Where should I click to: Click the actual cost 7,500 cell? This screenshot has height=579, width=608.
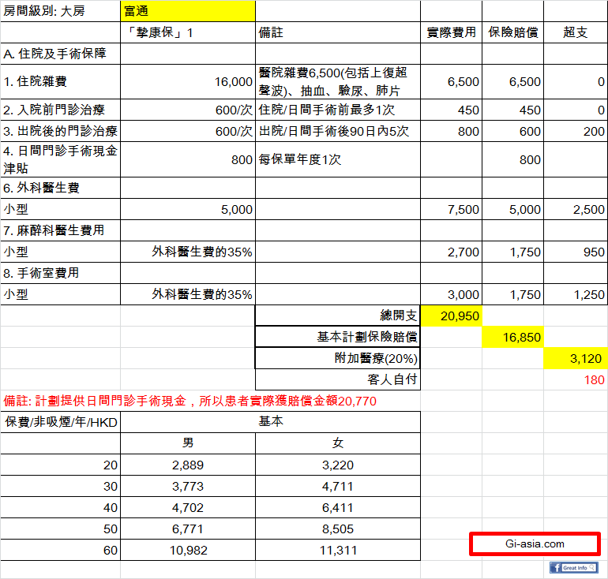click(452, 209)
